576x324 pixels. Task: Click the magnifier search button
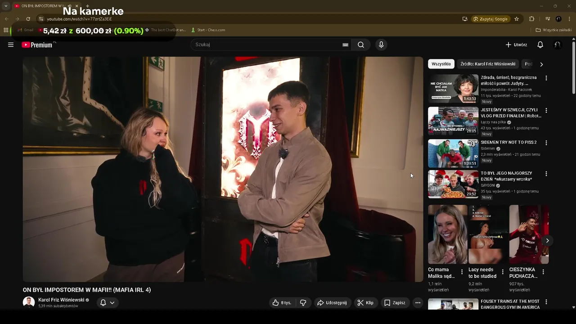[361, 45]
